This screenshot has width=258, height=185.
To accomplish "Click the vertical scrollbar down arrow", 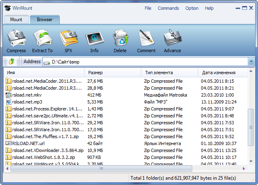I will click(x=251, y=161).
